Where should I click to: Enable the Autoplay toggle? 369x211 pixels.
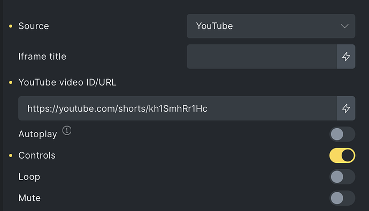[342, 134]
